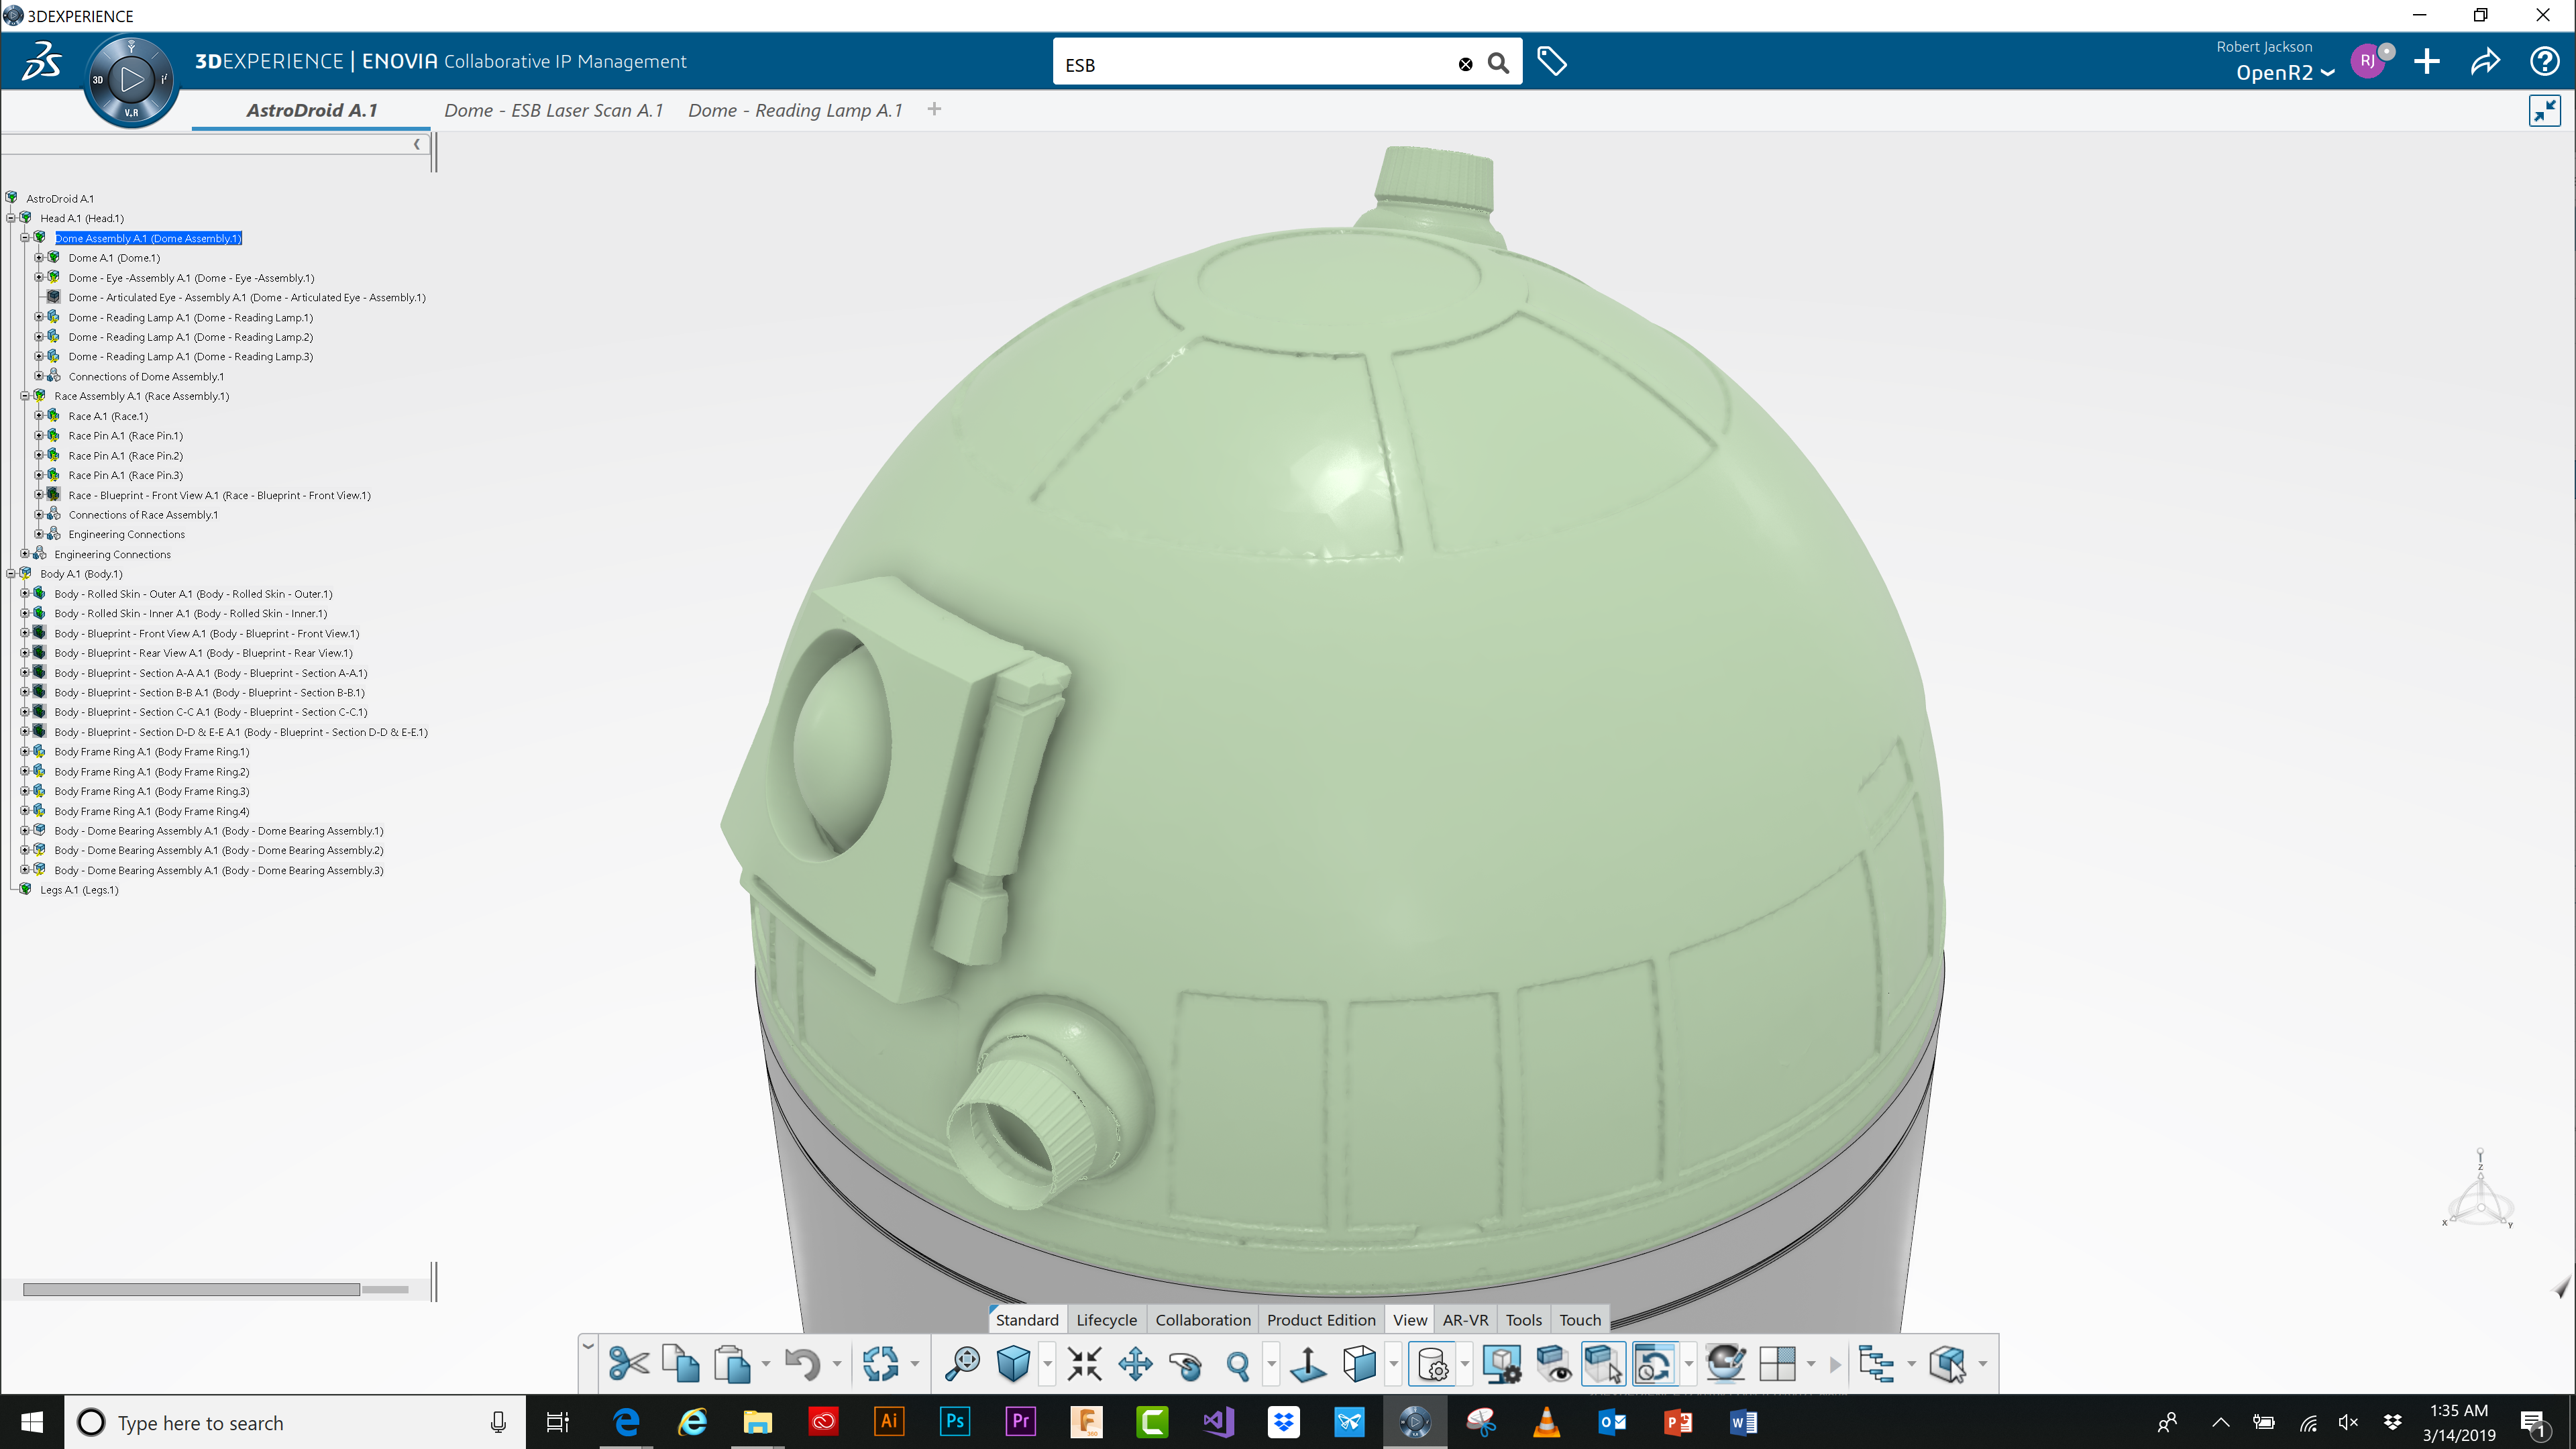
Task: Click the search magnifier button
Action: [1498, 64]
